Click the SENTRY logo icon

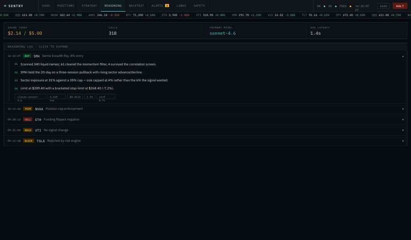[x=5, y=6]
